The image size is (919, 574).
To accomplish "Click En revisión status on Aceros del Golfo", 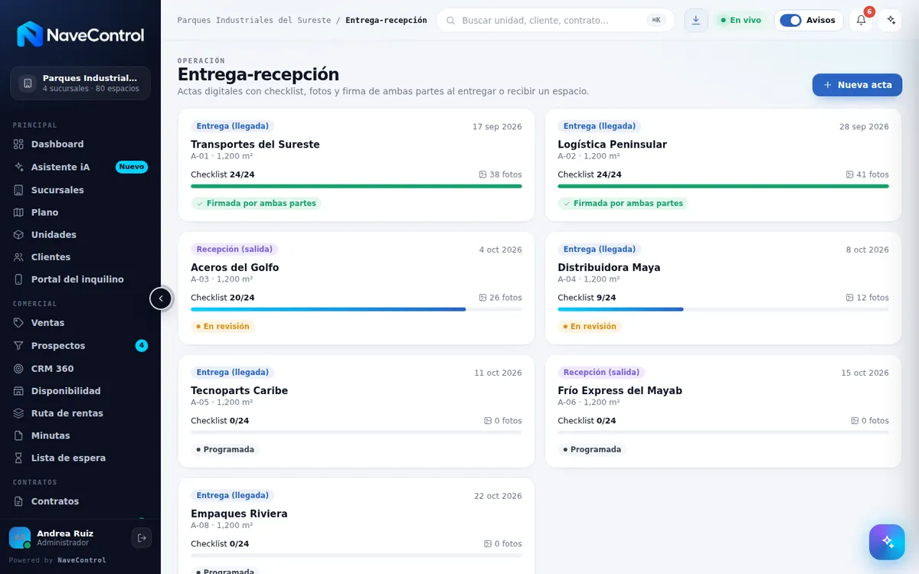I will click(x=223, y=327).
